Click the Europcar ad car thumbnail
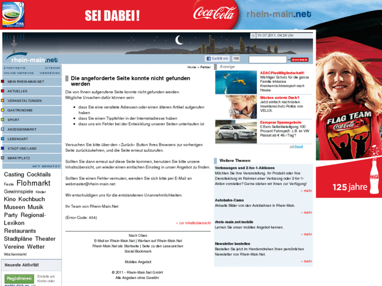This screenshot has width=382, height=286. click(236, 132)
